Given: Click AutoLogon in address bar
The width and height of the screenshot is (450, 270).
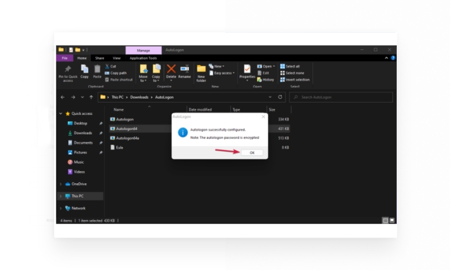Looking at the screenshot, I should [164, 97].
